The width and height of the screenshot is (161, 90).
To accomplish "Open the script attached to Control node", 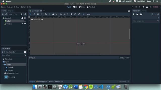I will pos(22,18).
